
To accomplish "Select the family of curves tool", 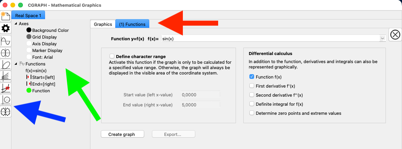I will [6, 77].
